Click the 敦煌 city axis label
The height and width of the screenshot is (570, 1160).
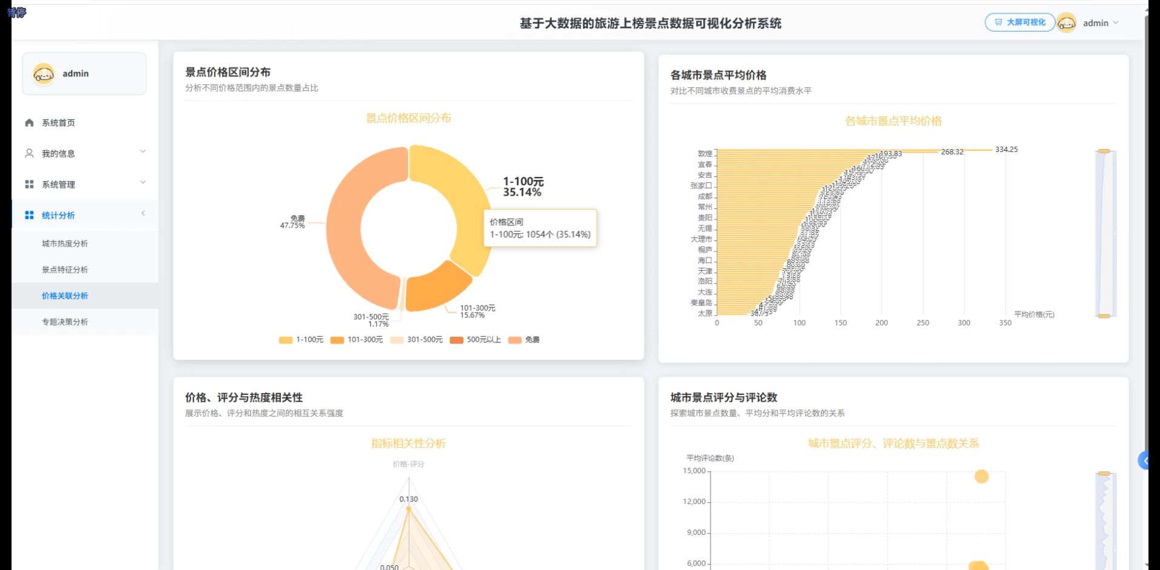pos(705,154)
